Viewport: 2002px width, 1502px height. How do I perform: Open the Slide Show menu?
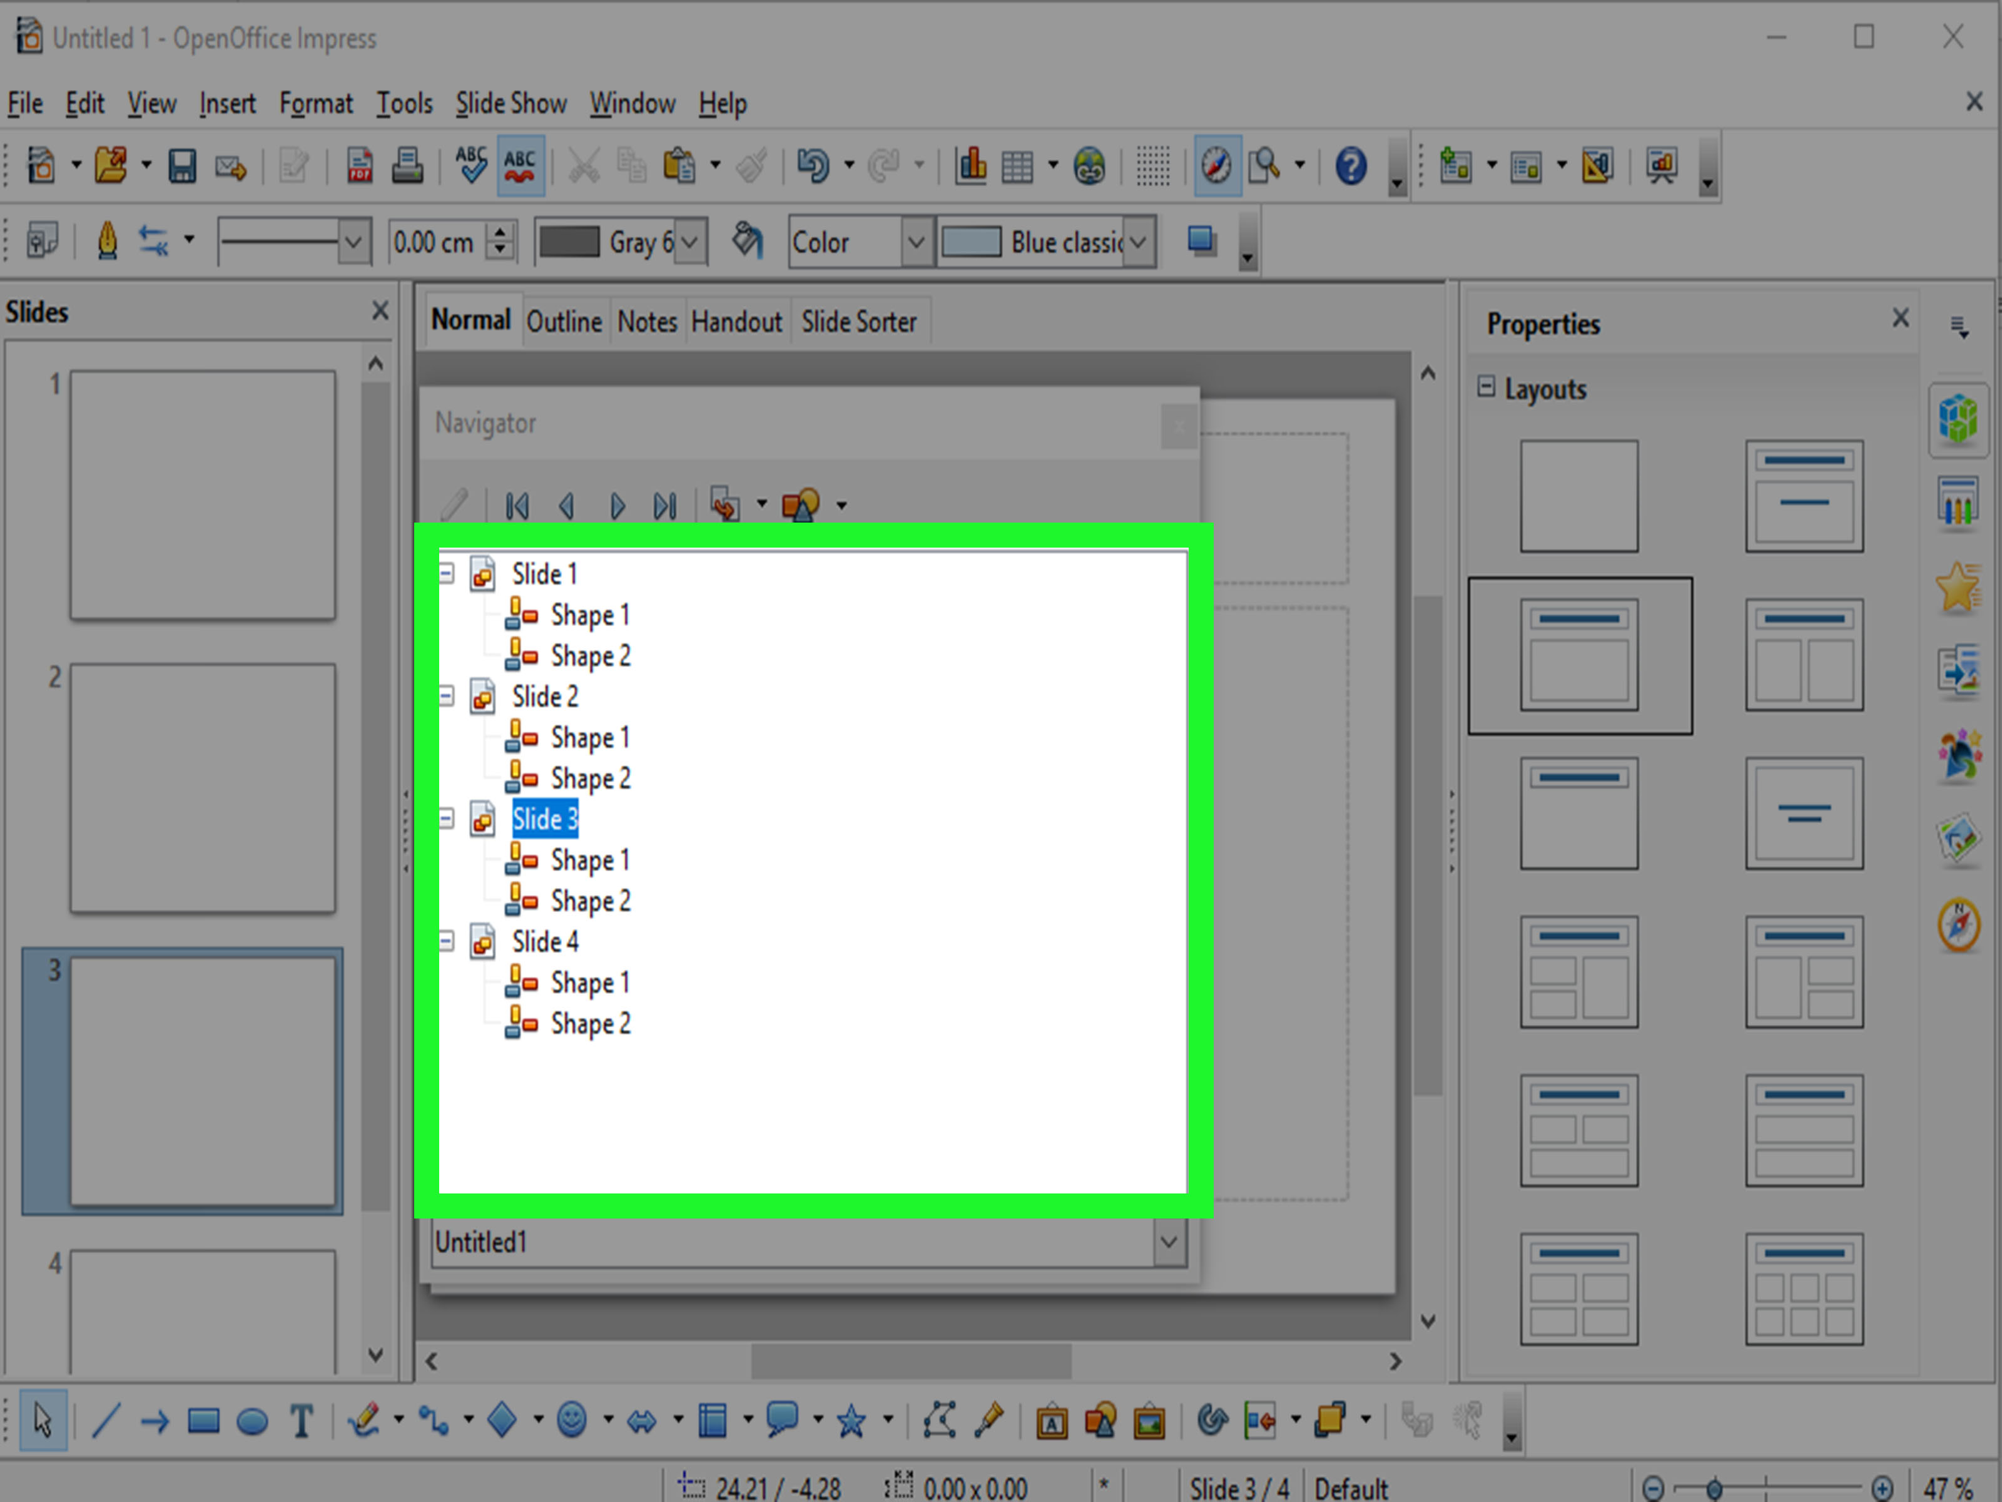(x=511, y=103)
